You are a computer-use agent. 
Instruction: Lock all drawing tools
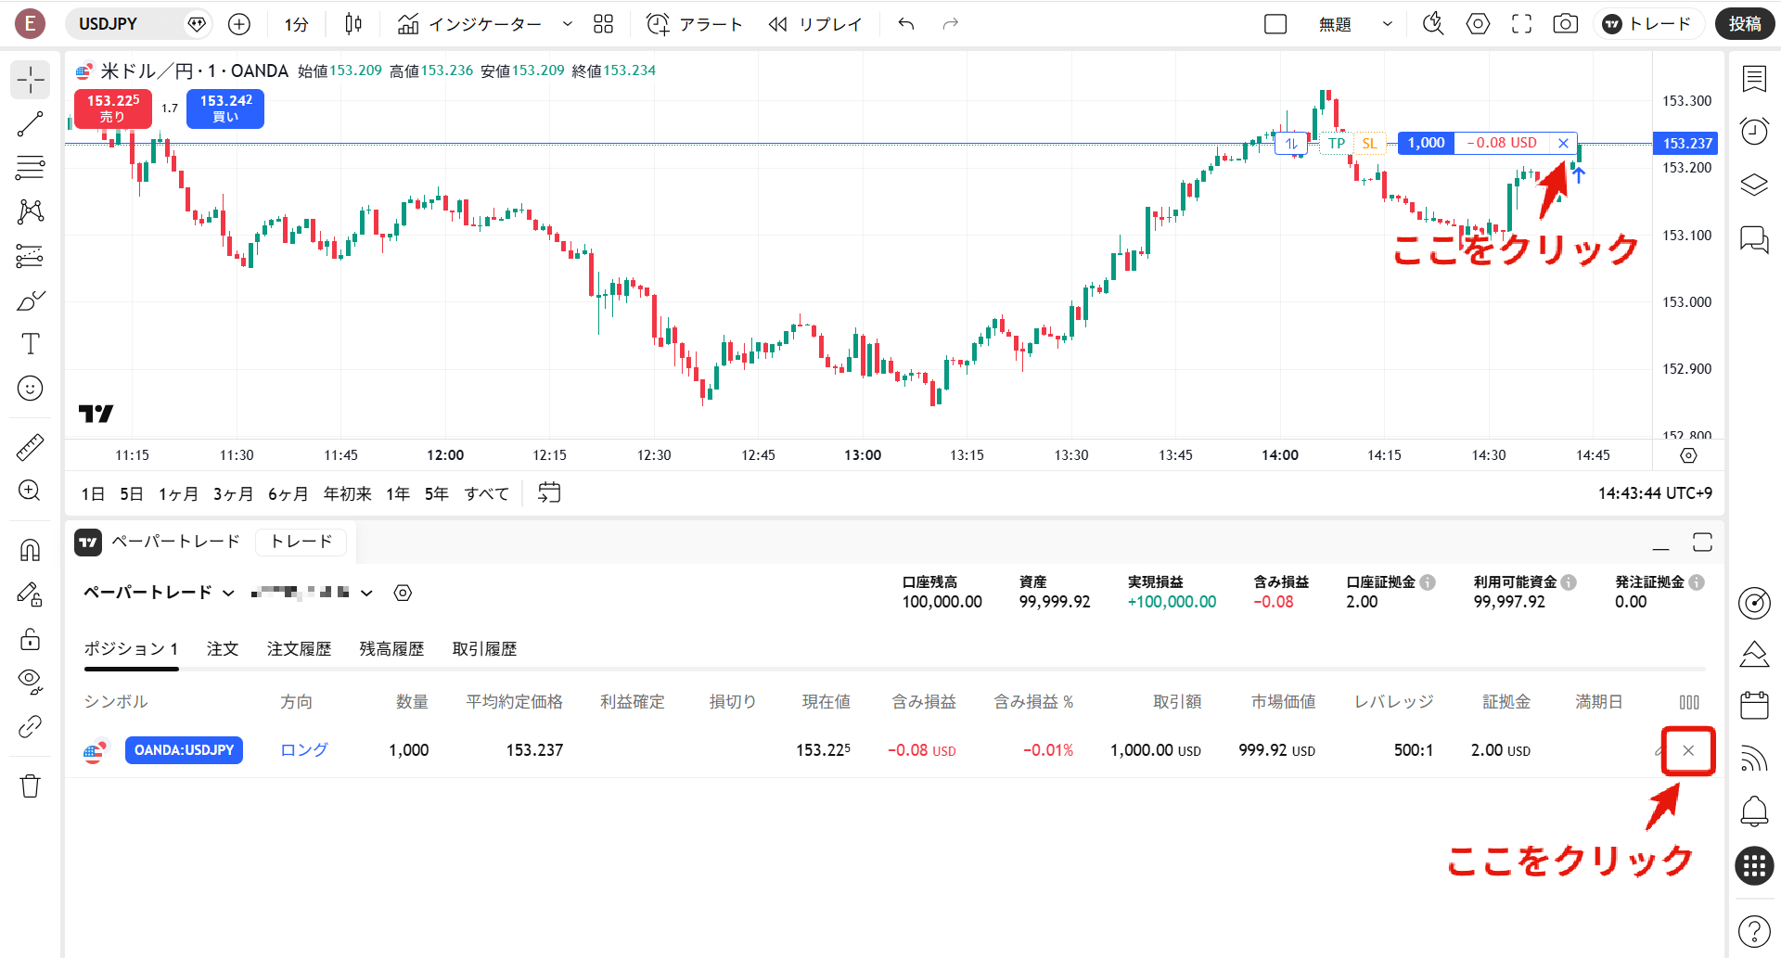tap(31, 639)
